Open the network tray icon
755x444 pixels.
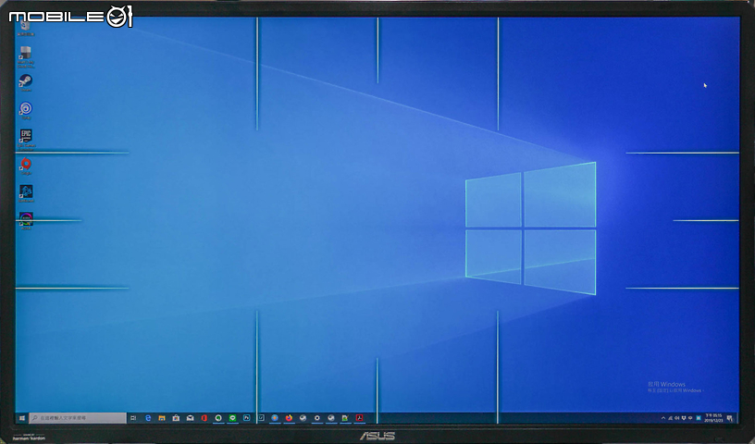click(670, 418)
